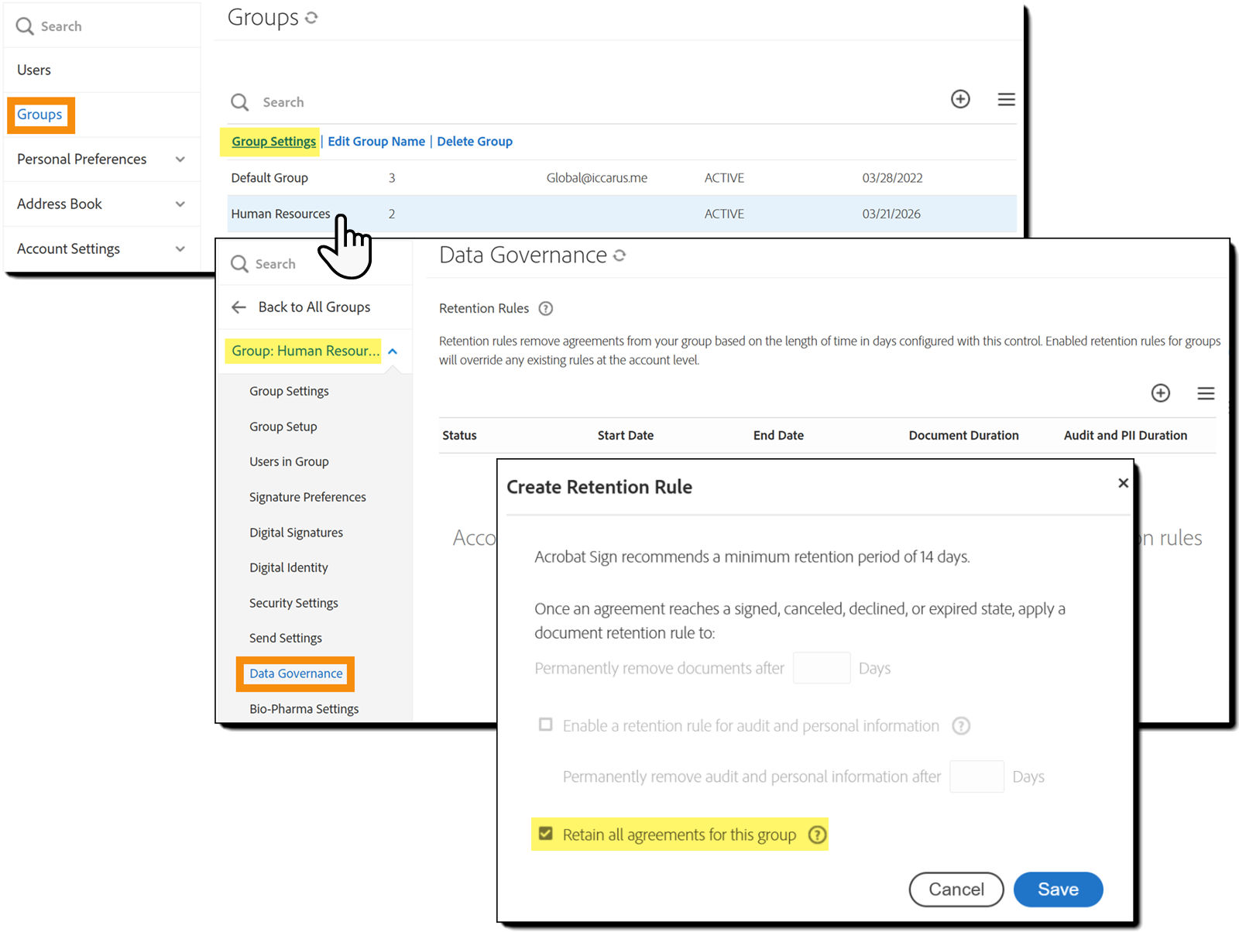Screen dimensions: 1239x932
Task: Click the back arrow to all groups
Action: [x=239, y=307]
